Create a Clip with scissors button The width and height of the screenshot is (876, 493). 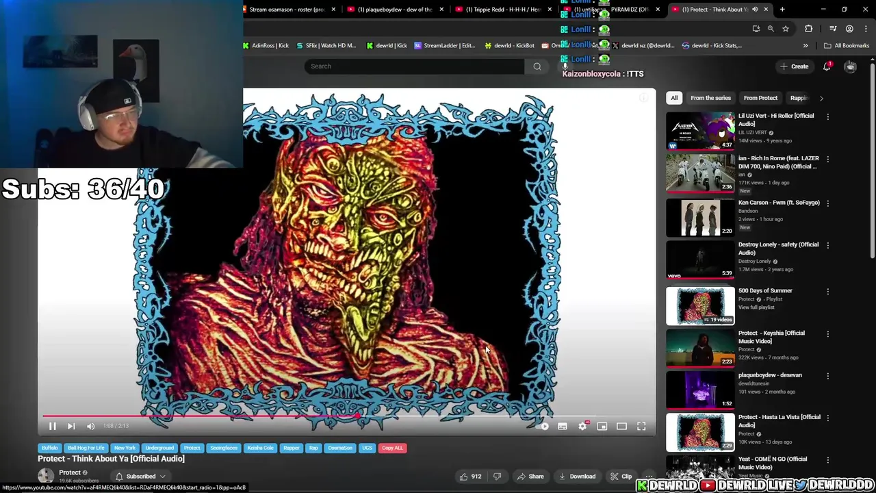[x=621, y=477]
